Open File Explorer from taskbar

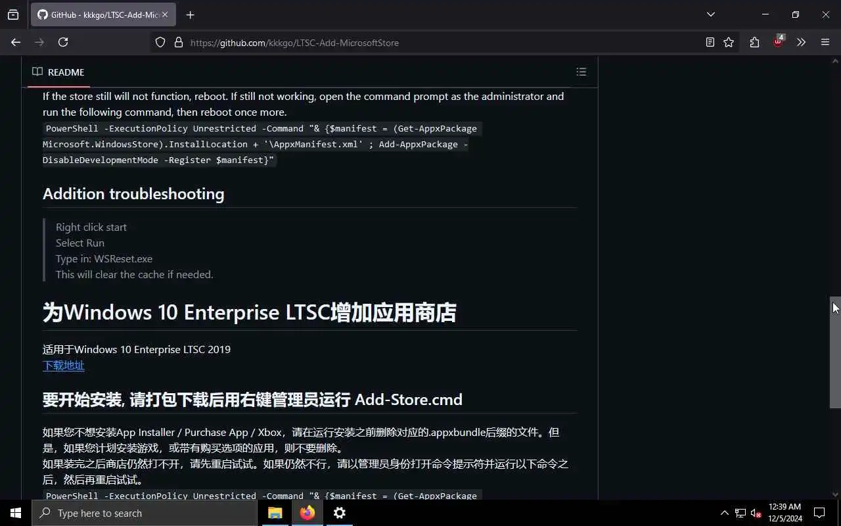point(275,513)
